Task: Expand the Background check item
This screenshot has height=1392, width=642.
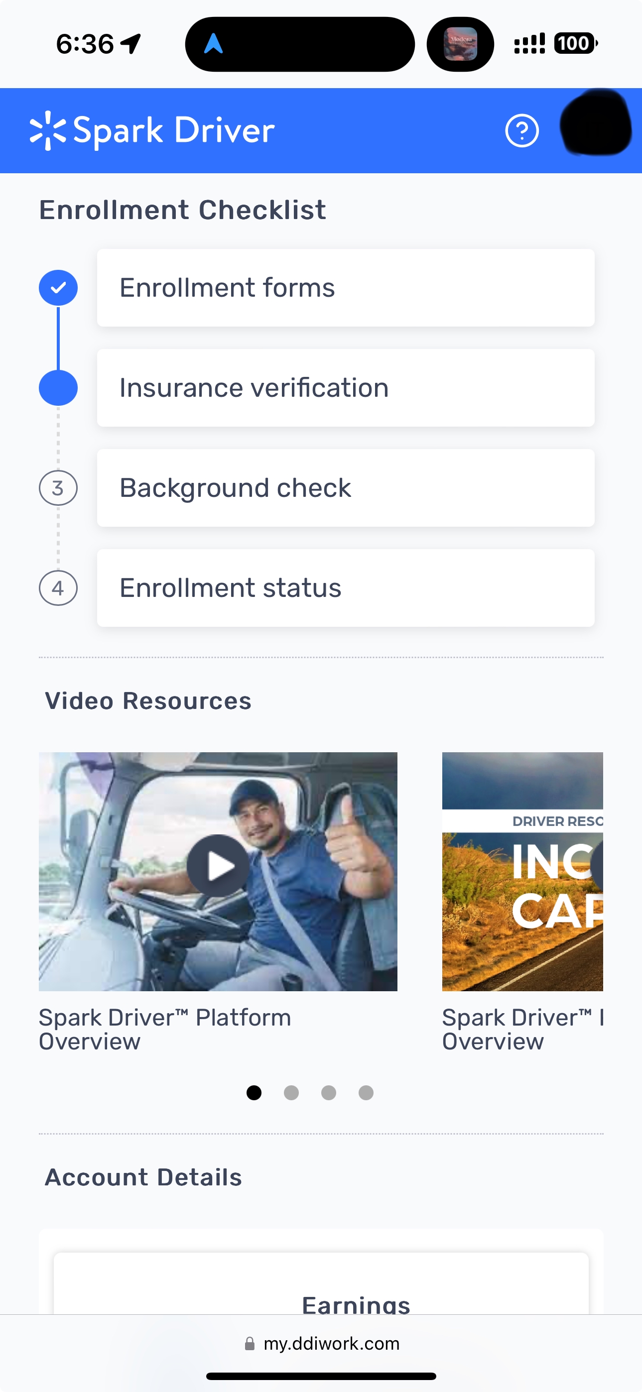Action: click(346, 488)
